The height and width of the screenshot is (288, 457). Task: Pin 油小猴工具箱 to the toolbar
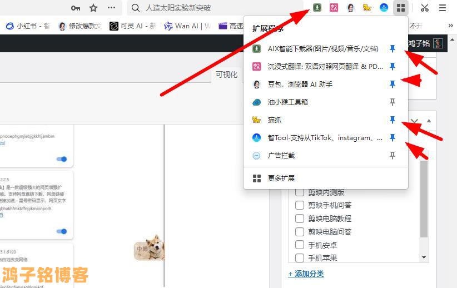pyautogui.click(x=392, y=102)
